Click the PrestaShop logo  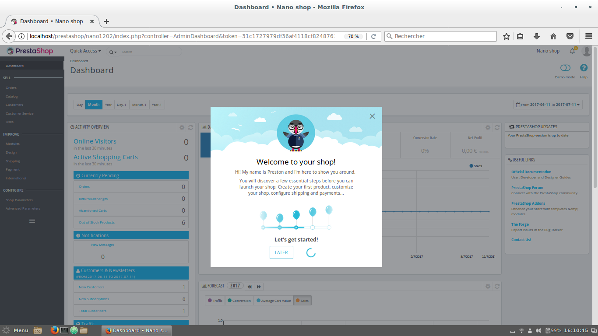pos(30,51)
